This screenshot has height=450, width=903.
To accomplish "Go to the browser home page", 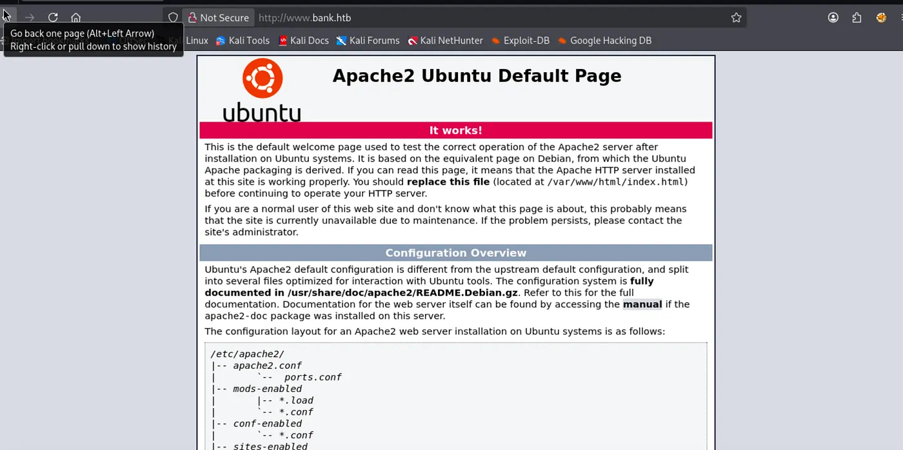I will pyautogui.click(x=76, y=17).
